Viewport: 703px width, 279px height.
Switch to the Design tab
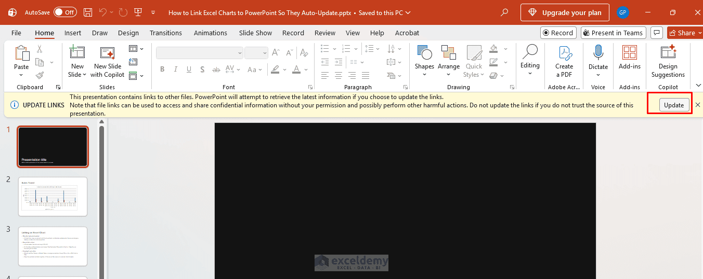pos(128,33)
